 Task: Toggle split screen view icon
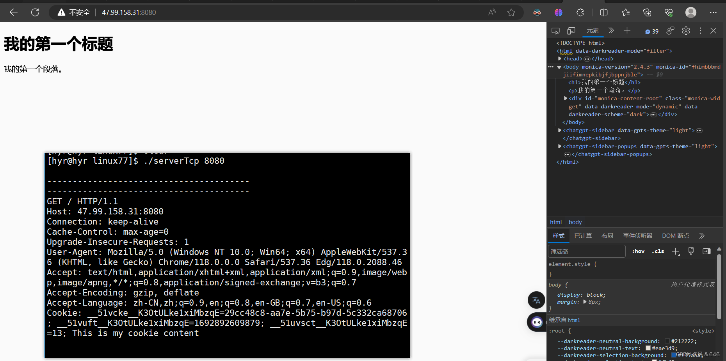click(604, 12)
